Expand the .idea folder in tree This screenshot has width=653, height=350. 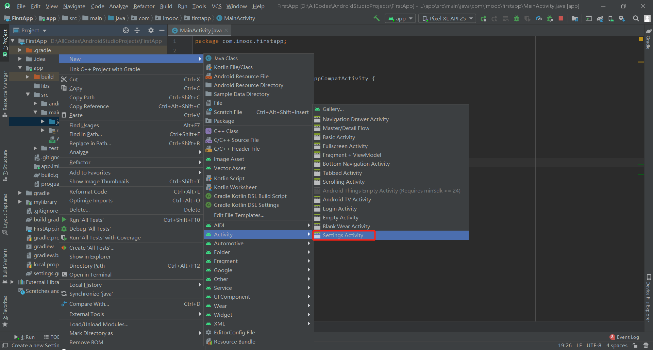[x=20, y=59]
